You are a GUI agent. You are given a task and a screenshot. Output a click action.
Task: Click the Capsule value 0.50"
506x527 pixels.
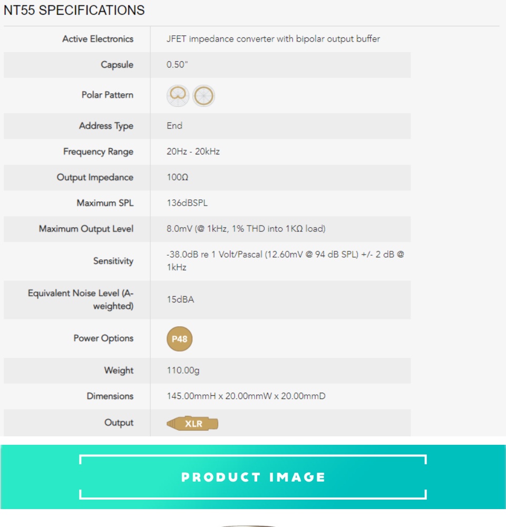pos(176,65)
